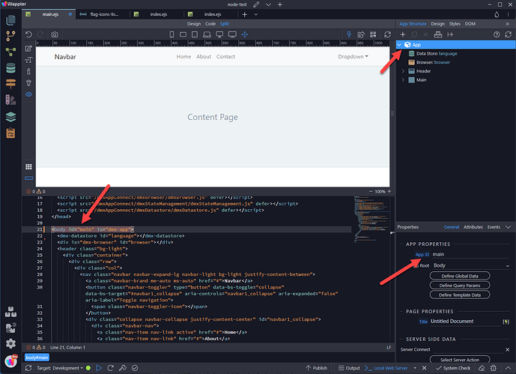516x374 pixels.
Task: Switch to the Styles panel tab
Action: 455,24
